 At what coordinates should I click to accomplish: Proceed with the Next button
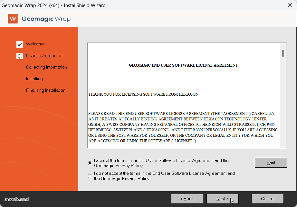point(222,199)
